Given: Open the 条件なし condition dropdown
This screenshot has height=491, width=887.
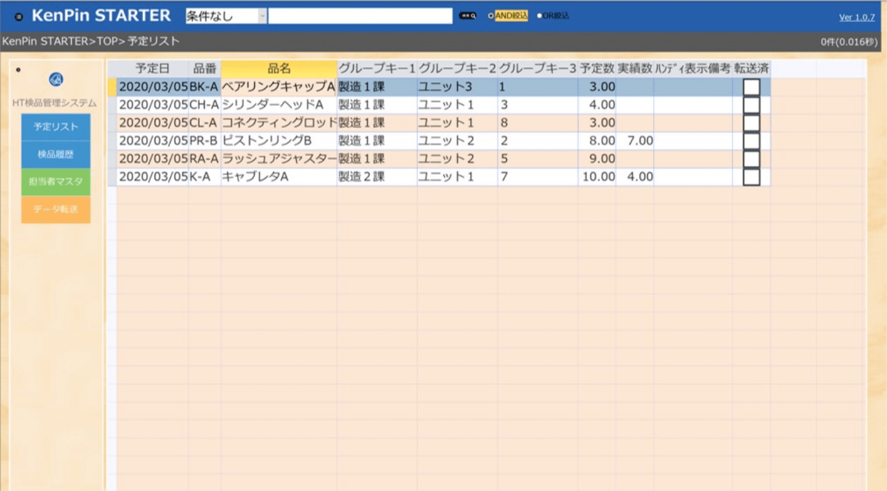Looking at the screenshot, I should [x=226, y=16].
